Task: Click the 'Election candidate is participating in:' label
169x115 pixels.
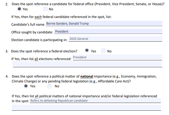Action: (x=40, y=40)
